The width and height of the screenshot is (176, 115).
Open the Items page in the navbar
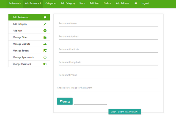(82, 3)
